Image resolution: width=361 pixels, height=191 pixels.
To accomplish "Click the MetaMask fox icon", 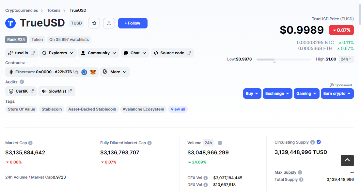I will [x=93, y=72].
